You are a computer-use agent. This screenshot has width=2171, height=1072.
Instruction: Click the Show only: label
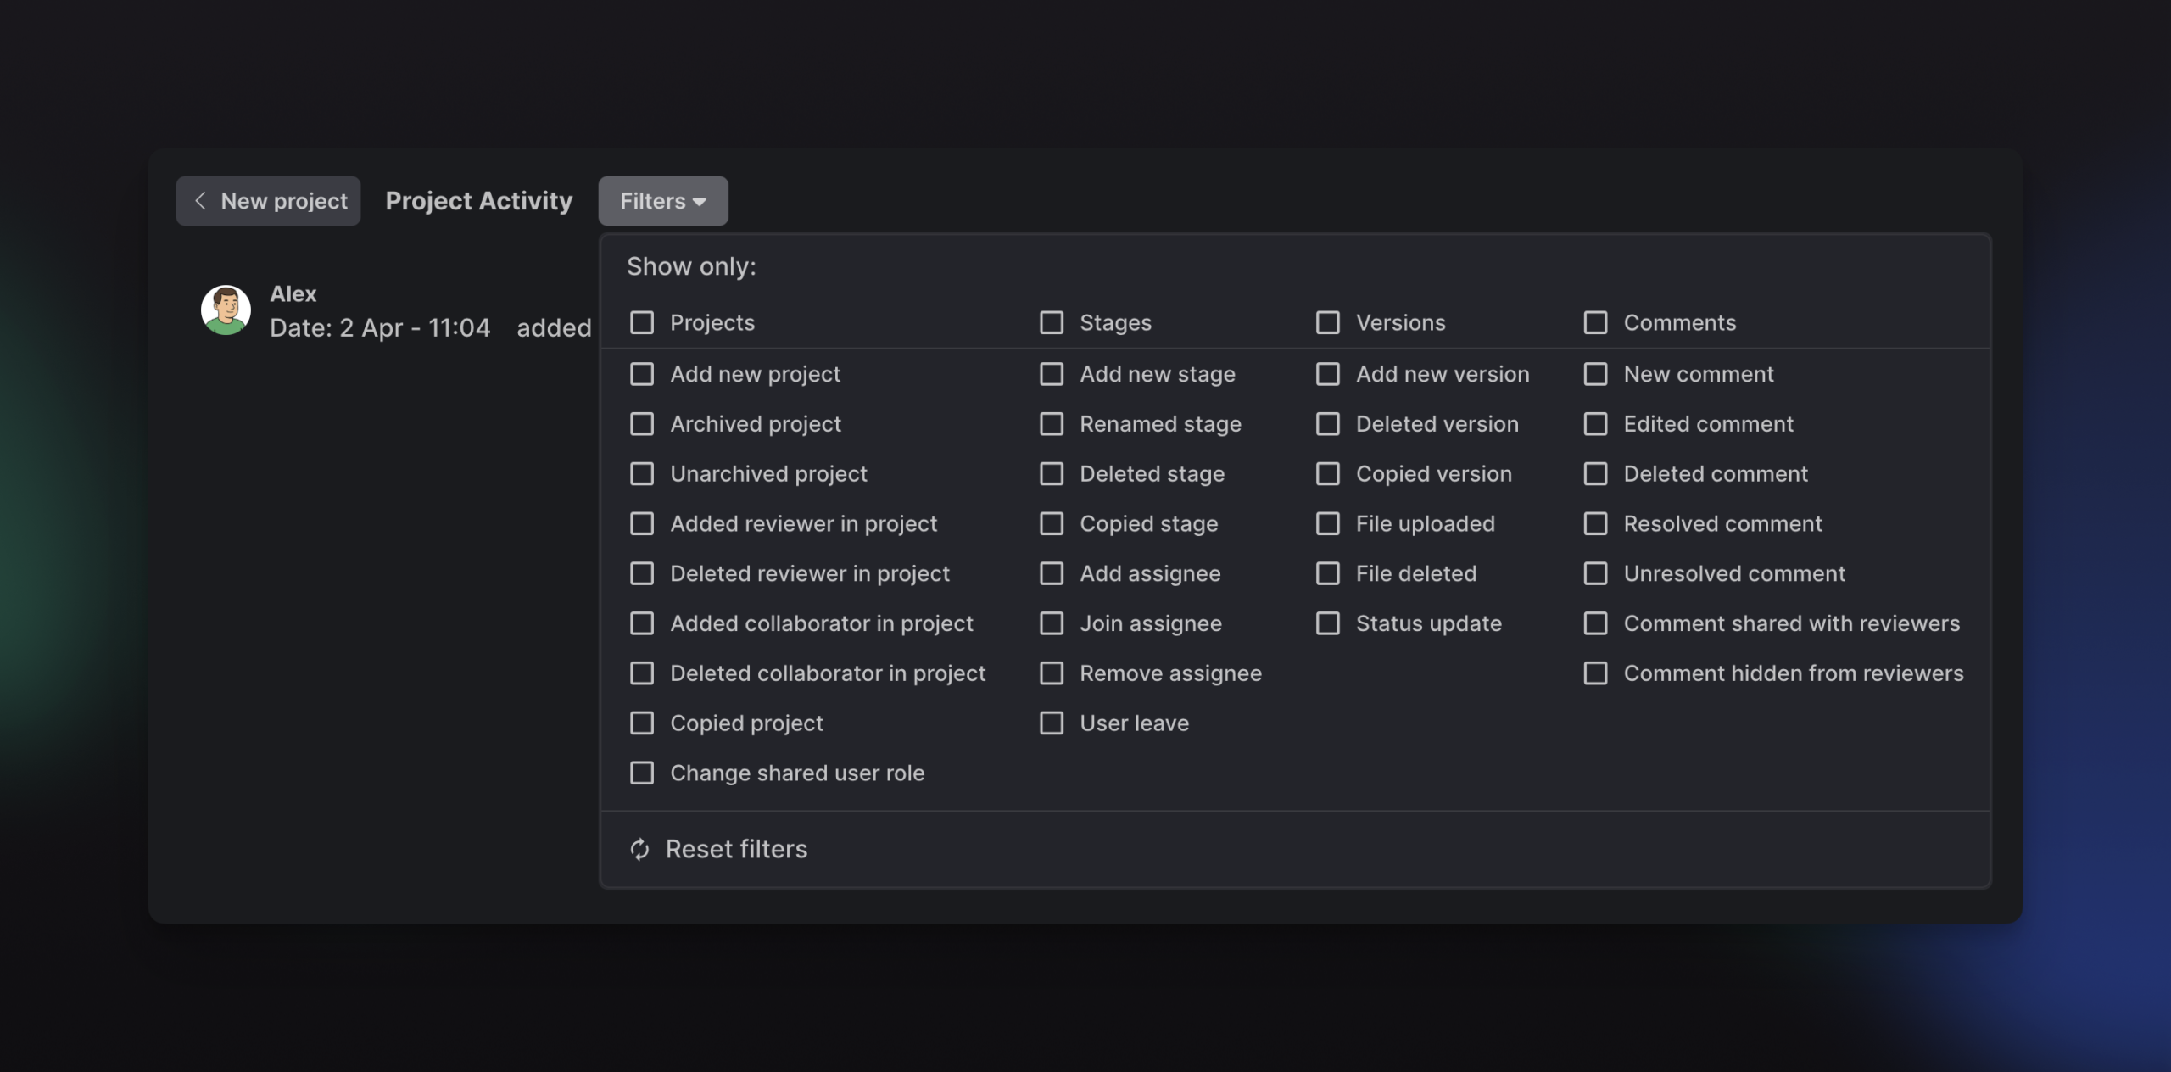coord(691,266)
